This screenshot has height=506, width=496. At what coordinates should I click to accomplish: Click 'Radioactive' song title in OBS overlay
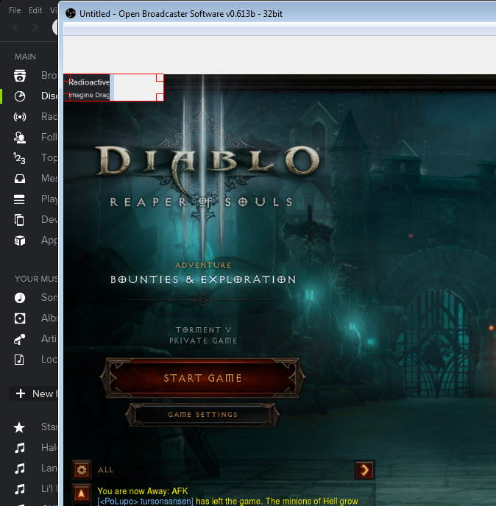(x=89, y=82)
